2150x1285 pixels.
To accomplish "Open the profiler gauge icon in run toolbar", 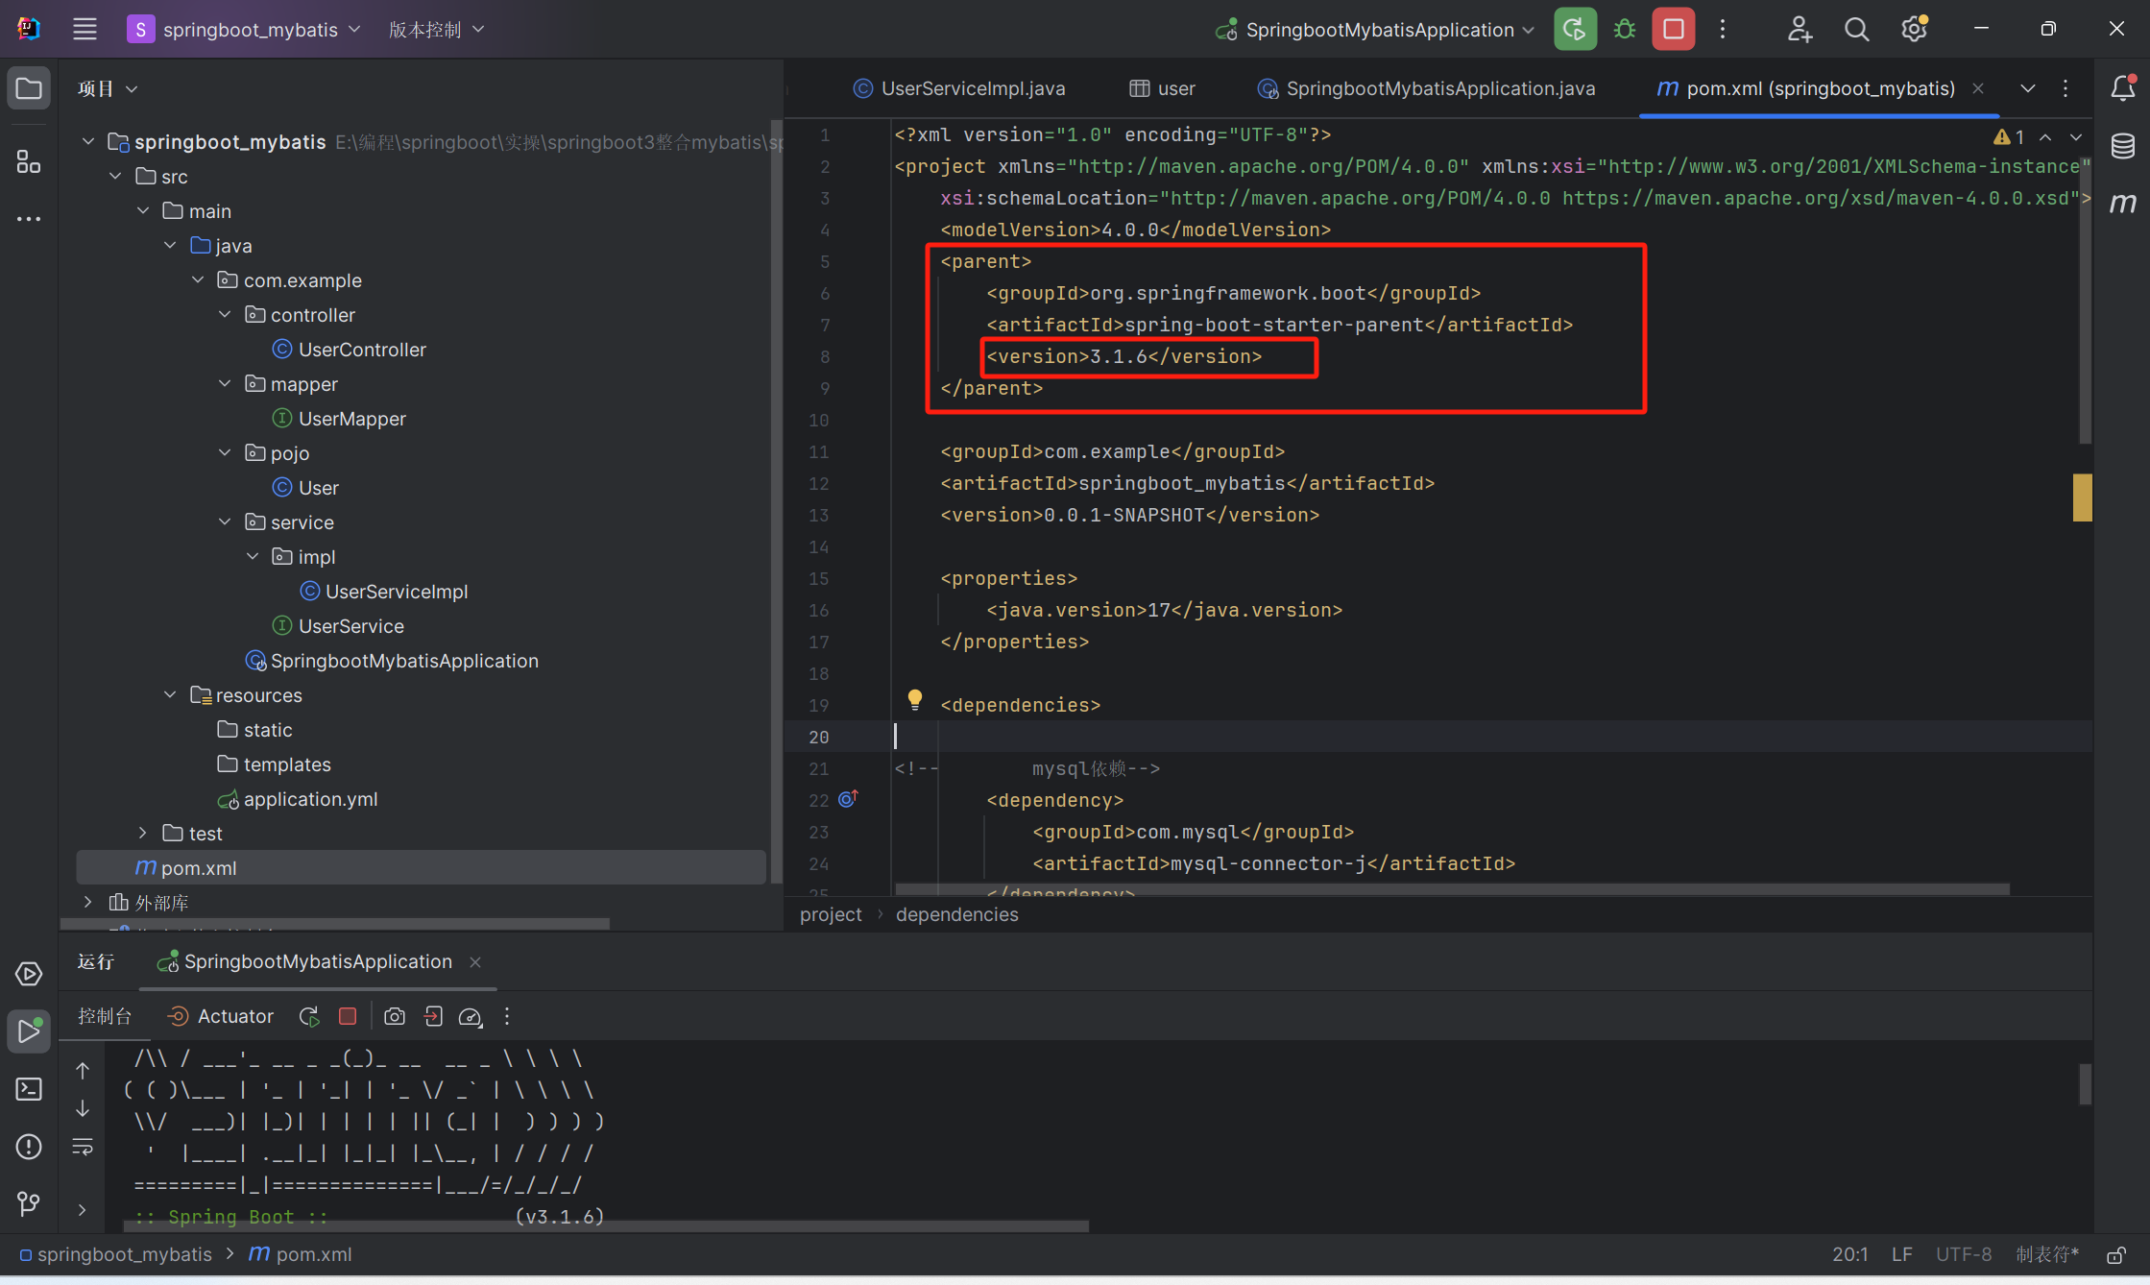I will tap(471, 1016).
